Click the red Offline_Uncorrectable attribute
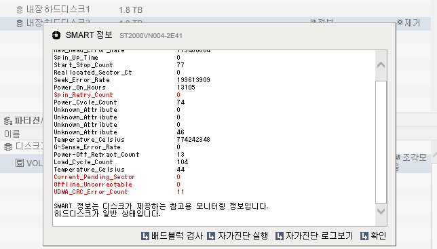The image size is (437, 249). [93, 185]
